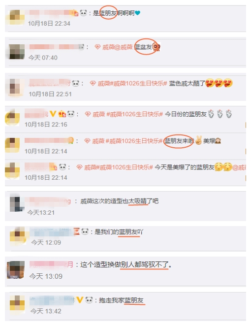Click the comment text 抱走我家蓝朋友
Image resolution: width=251 pixels, height=326 pixels.
(121, 300)
